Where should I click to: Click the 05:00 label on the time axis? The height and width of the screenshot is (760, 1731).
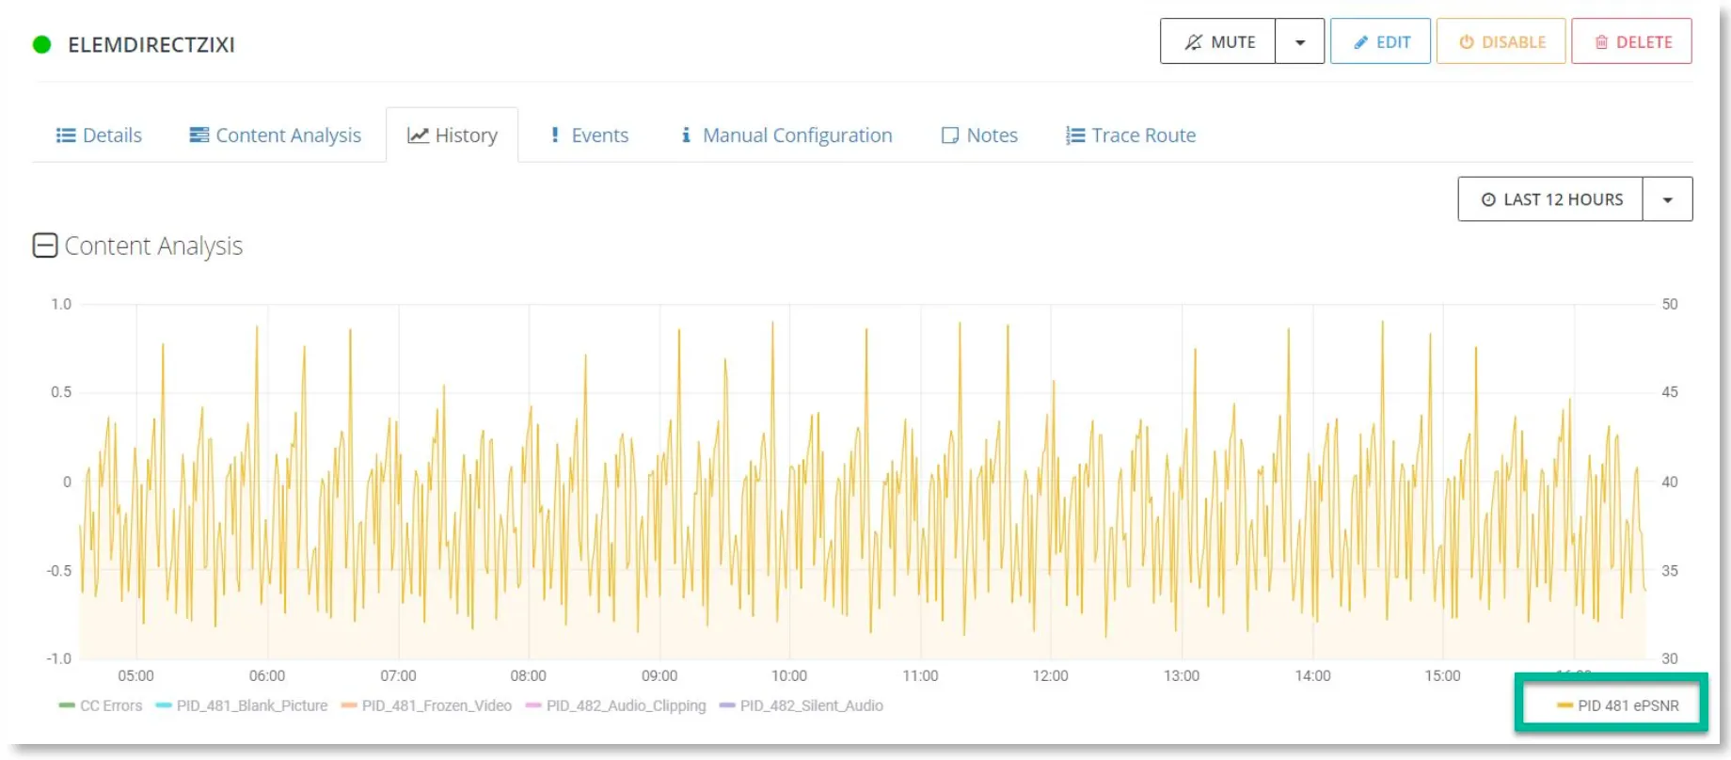point(136,675)
